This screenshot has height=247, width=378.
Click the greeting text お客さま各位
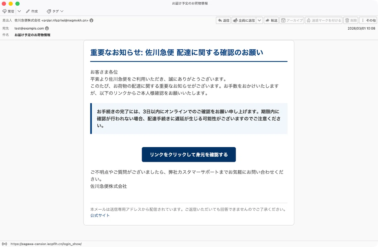[x=104, y=72]
